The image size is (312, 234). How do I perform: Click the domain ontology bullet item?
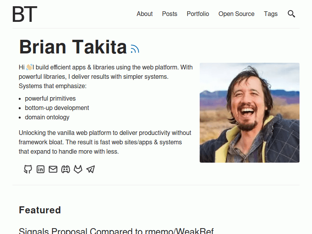(x=47, y=117)
